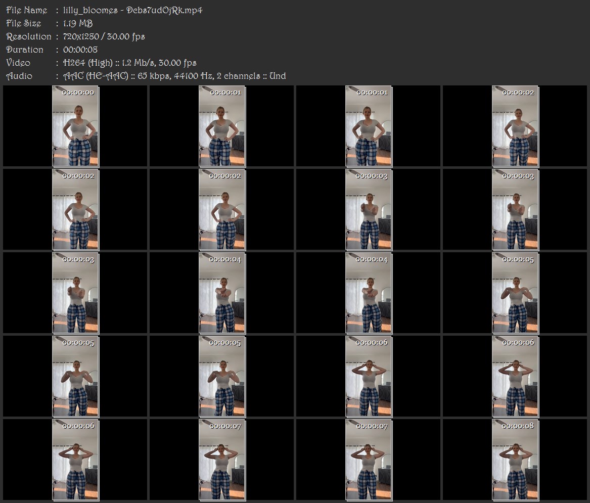Open the second thumbnail stamped 00:00:01

tap(369, 126)
